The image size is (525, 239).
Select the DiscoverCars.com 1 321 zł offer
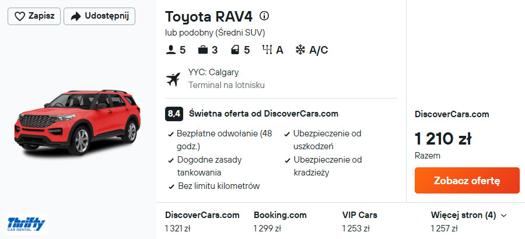click(202, 221)
